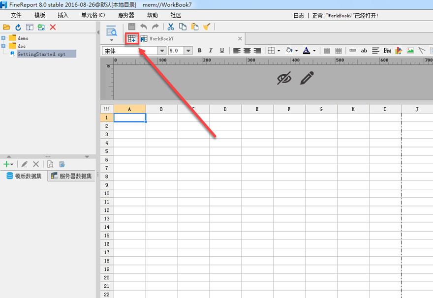Paste from clipboard icon
Screen dimensions: 433x298
[195, 27]
